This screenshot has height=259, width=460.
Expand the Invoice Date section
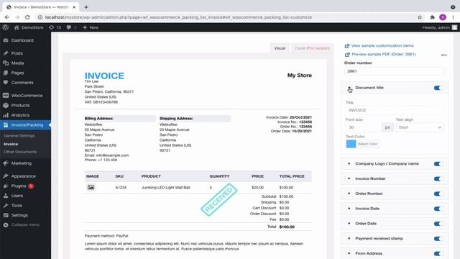[349, 209]
